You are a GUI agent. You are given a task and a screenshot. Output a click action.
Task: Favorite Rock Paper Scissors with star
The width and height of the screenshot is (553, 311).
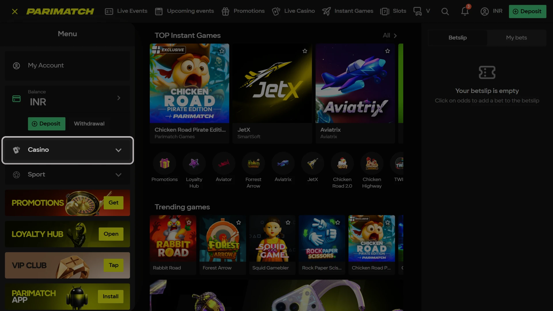click(338, 222)
